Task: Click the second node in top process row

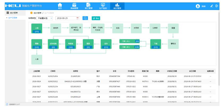Action: pos(55,29)
